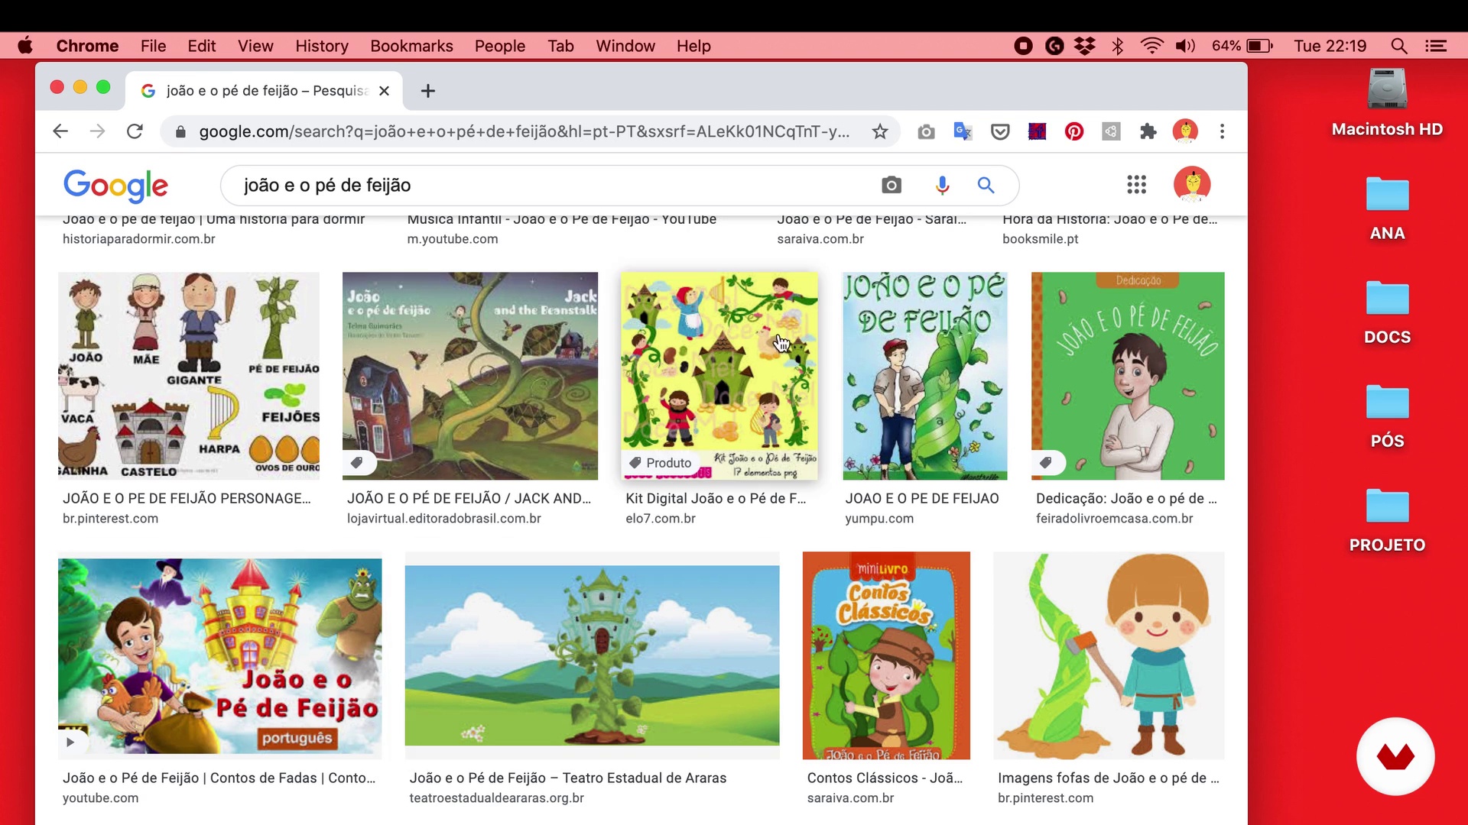Open the Google Translate extension icon
The width and height of the screenshot is (1468, 825).
click(963, 131)
